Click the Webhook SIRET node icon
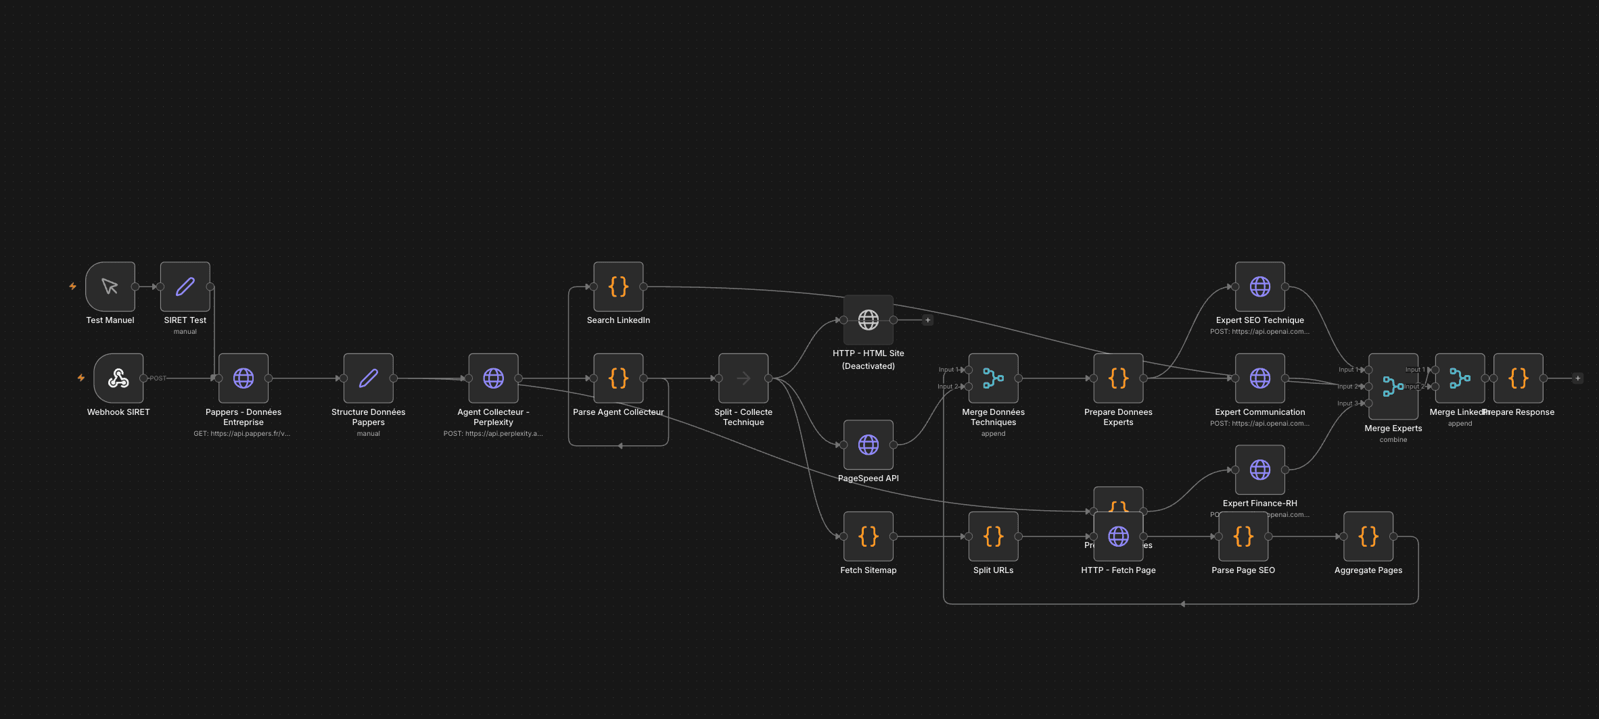 point(118,378)
